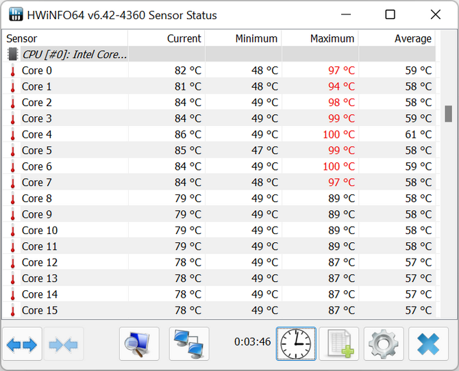Click the CPU chip icon in header row
Viewport: 459px width, 371px height.
click(12, 54)
